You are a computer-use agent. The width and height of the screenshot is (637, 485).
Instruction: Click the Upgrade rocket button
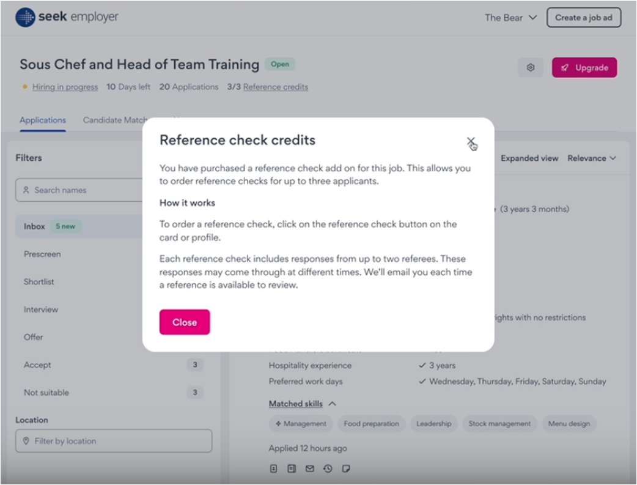coord(584,68)
